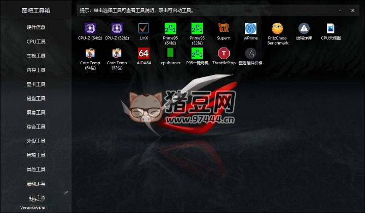Launch Core Temp (64位) icon
The height and width of the screenshot is (213, 365).
pos(90,54)
